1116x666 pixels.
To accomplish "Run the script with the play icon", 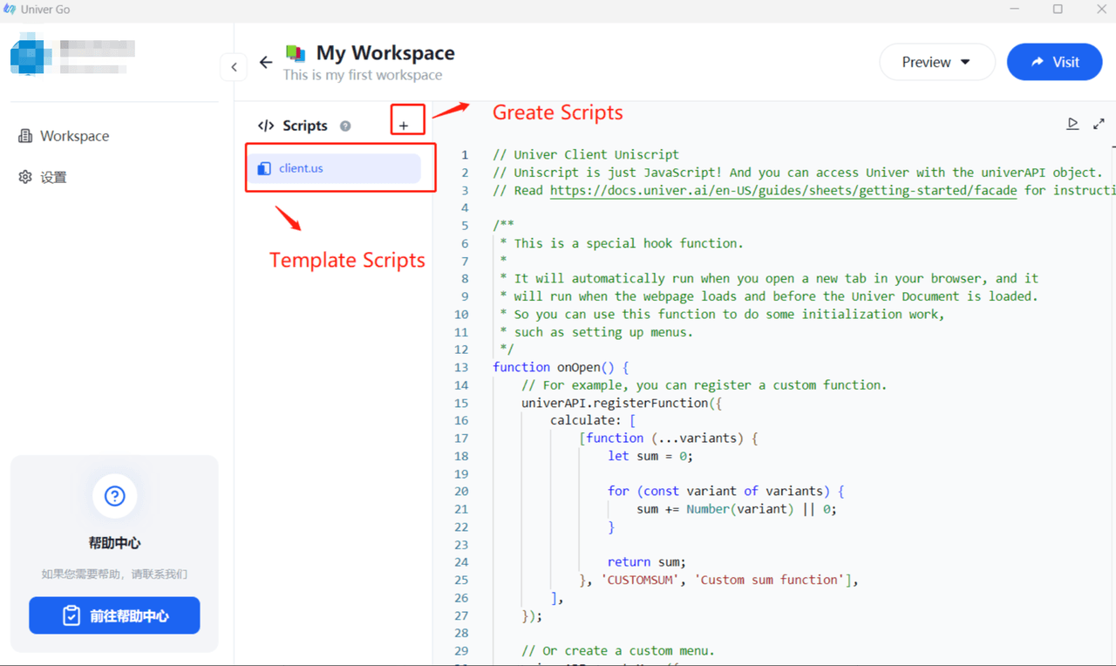I will (x=1072, y=124).
